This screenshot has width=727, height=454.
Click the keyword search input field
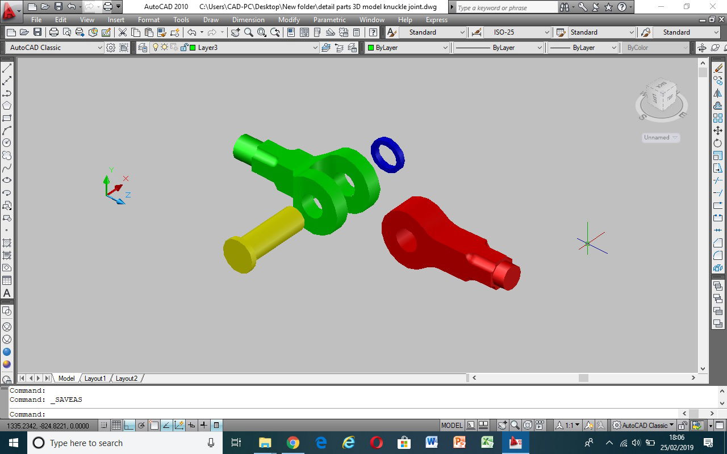(506, 7)
